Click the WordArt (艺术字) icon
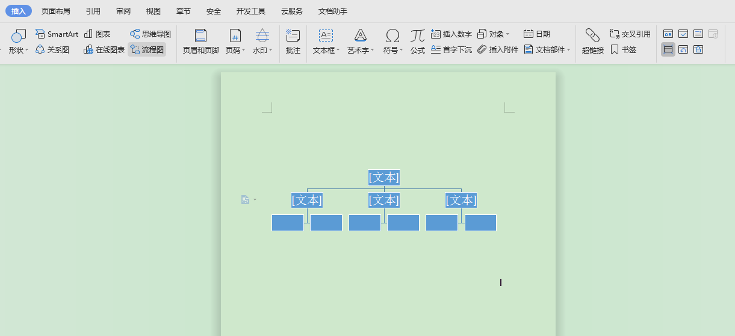The height and width of the screenshot is (336, 735). click(361, 36)
